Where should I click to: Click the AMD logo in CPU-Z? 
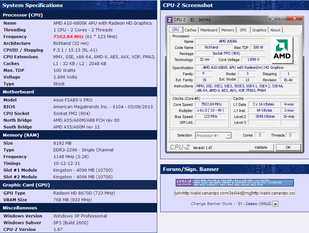[x=282, y=50]
